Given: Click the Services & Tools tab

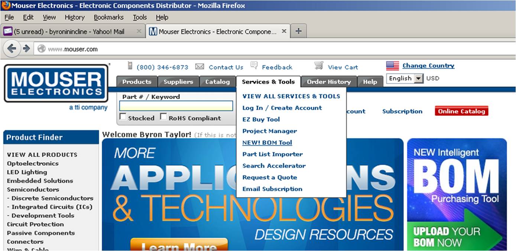Looking at the screenshot, I should (268, 82).
